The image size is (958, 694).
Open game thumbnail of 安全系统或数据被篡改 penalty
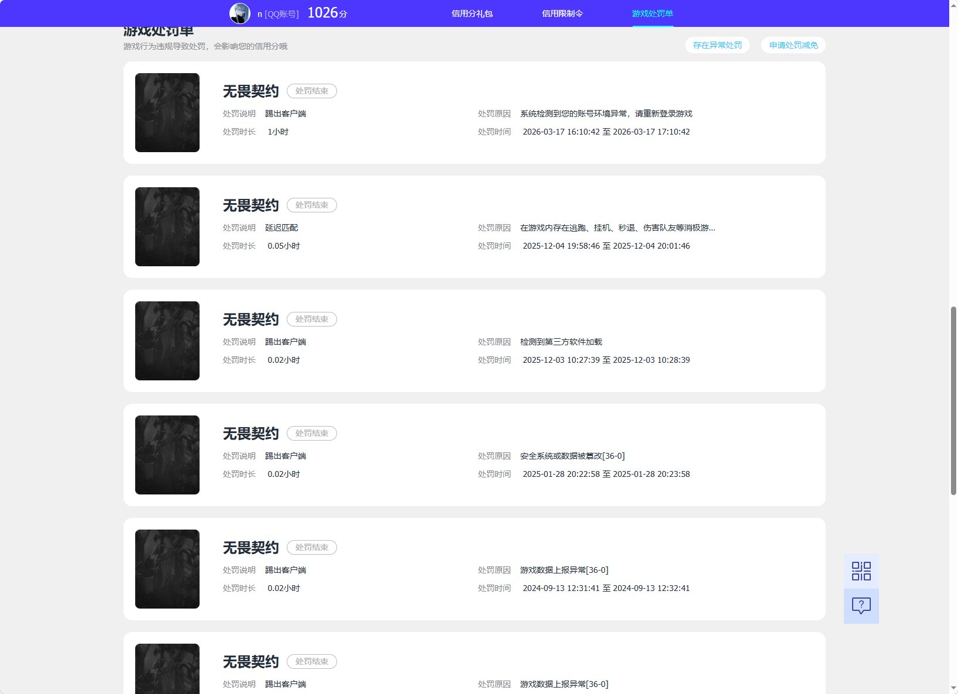pos(167,455)
